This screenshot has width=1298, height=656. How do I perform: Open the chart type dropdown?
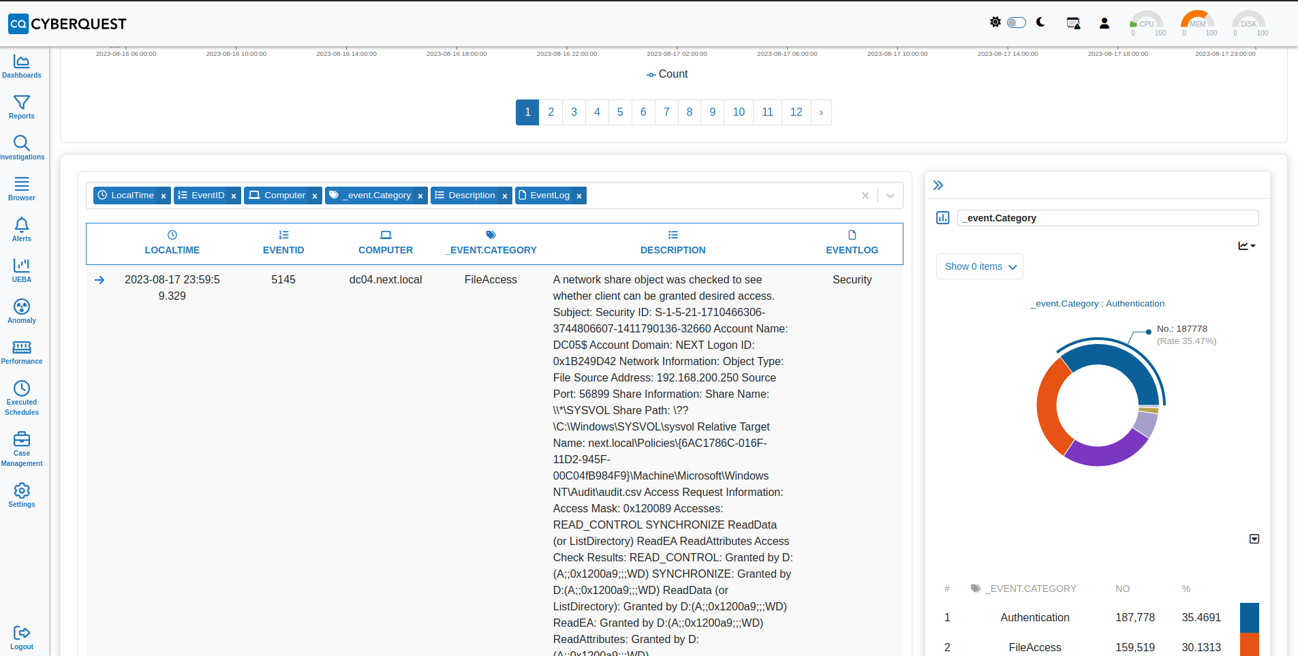(x=1247, y=246)
